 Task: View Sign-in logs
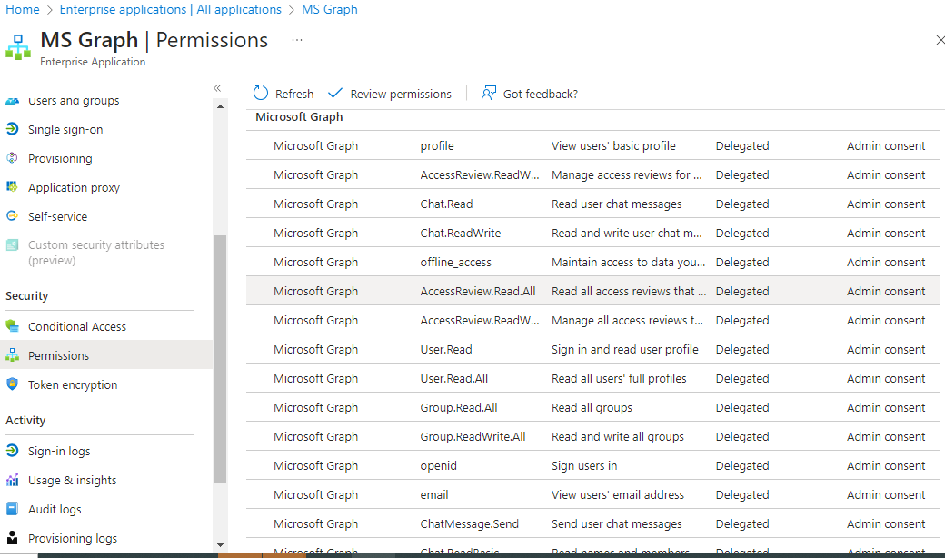[x=59, y=451]
